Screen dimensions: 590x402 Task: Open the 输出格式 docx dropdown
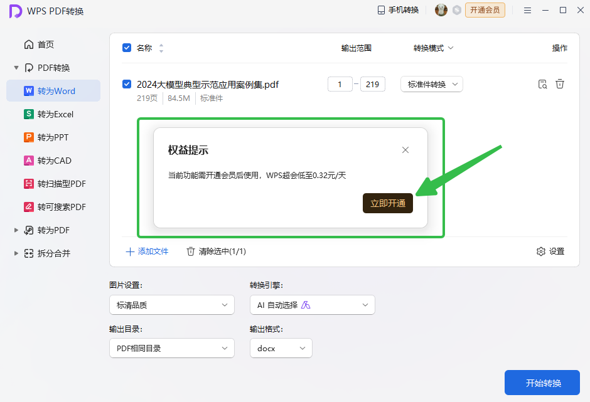[281, 348]
